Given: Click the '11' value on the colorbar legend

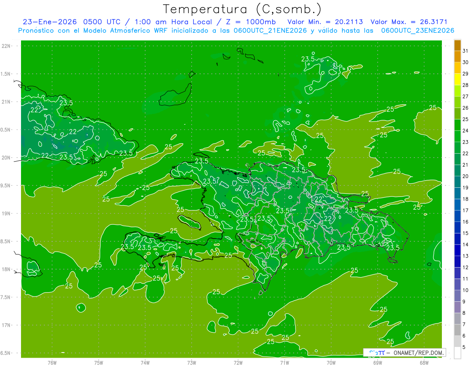Looking at the screenshot, I should 465,279.
